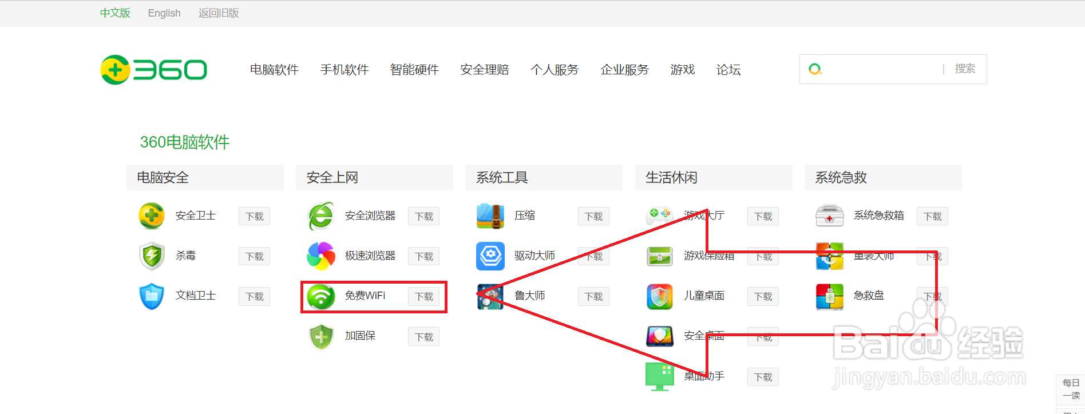1085x414 pixels.
Task: Download 文档卫士
Action: click(x=254, y=296)
